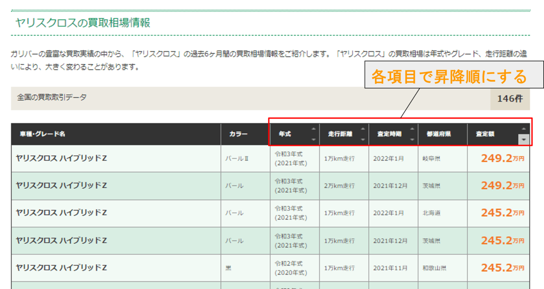
Task: Sort 年式 column descending with down arrow
Action: pos(313,140)
